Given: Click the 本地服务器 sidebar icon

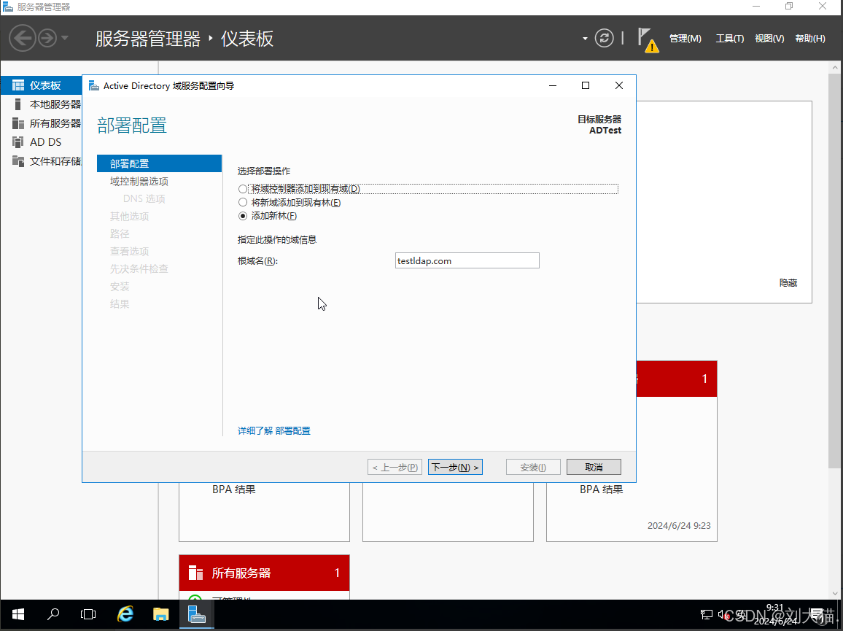Looking at the screenshot, I should (x=18, y=104).
